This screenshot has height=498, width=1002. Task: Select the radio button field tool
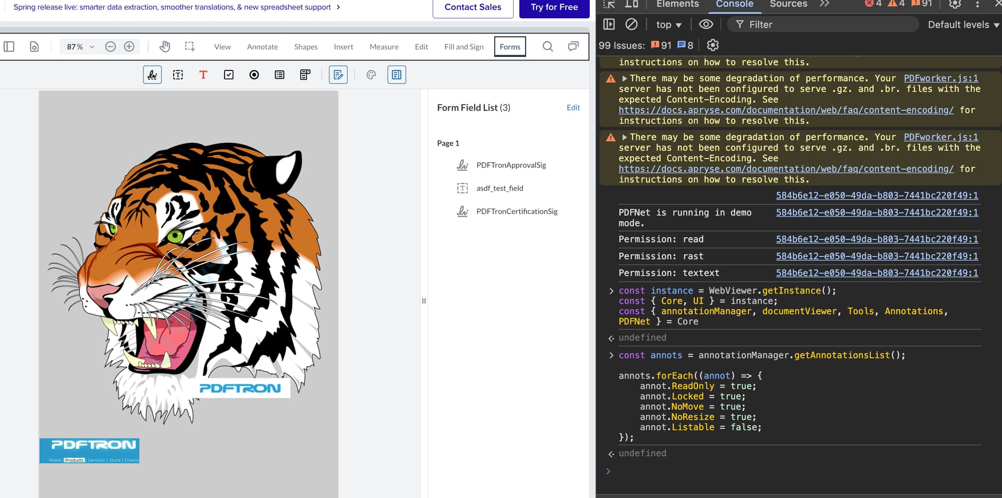click(x=254, y=75)
